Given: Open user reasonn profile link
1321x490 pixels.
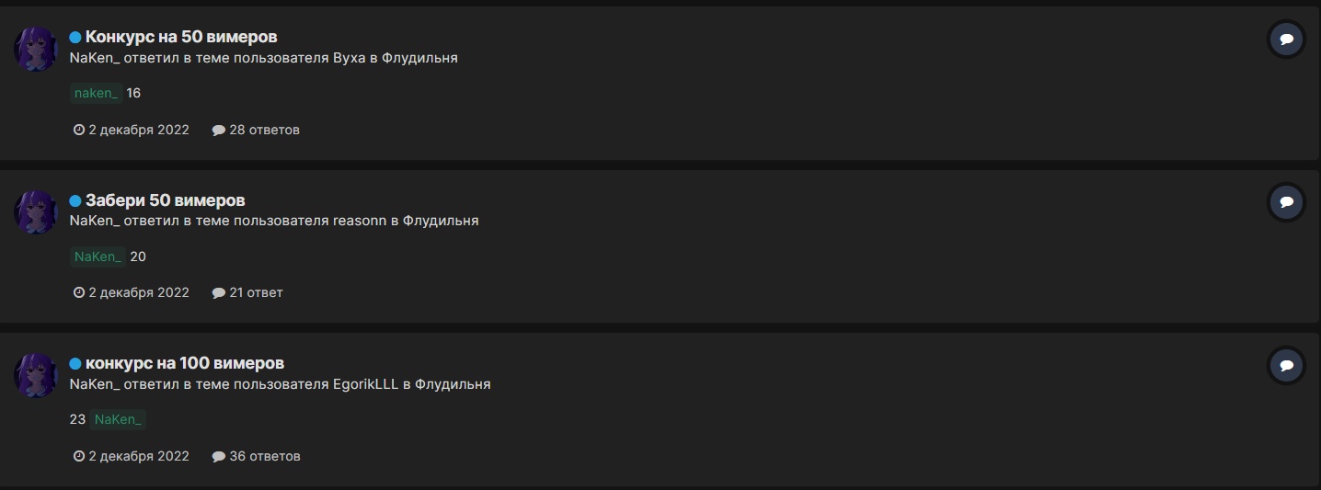Looking at the screenshot, I should point(361,221).
